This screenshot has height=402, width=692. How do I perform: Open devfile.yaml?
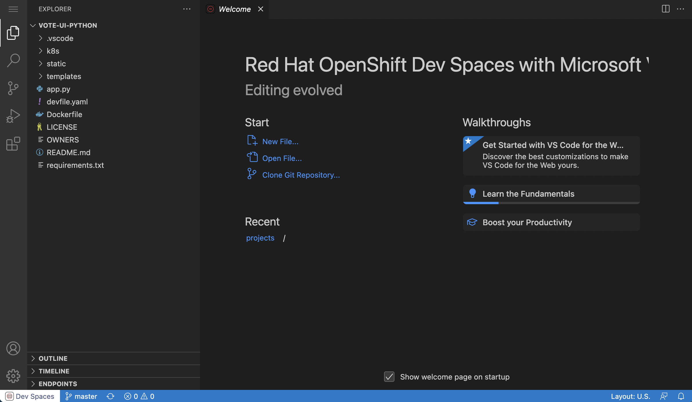[x=114, y=102]
